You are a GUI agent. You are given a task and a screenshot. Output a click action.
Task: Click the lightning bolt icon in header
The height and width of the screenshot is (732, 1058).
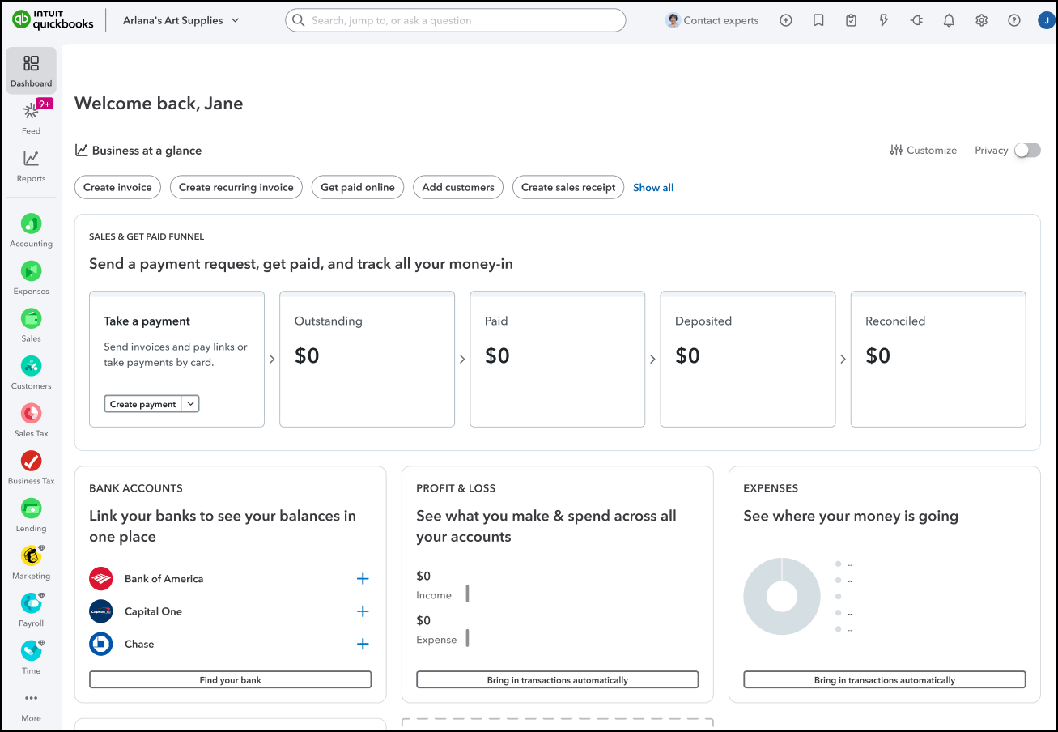884,21
